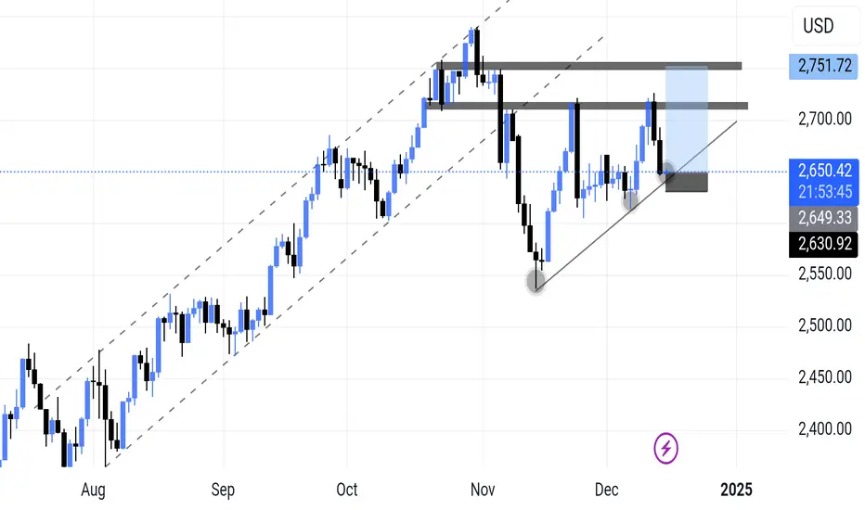The width and height of the screenshot is (865, 510).
Task: Click the 2,500.00 price scale label
Action: tap(825, 325)
